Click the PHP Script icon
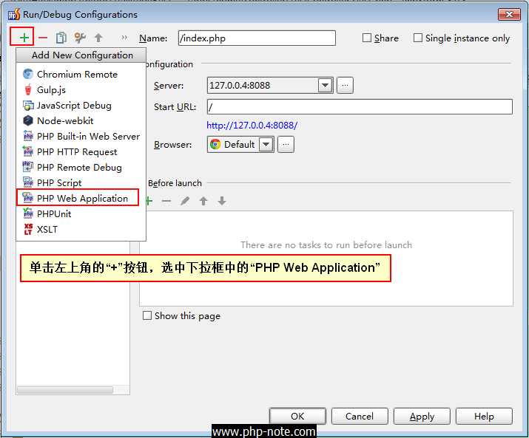529x438 pixels. tap(28, 182)
